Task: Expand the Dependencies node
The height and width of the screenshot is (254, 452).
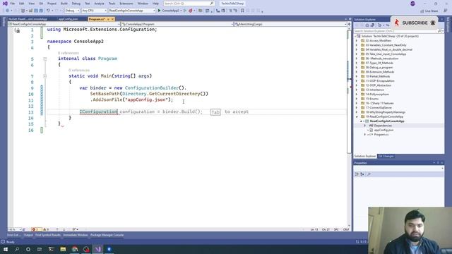Action: point(365,126)
